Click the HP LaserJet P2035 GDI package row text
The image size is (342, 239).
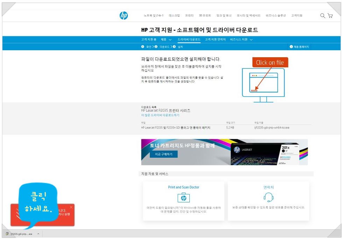(176, 128)
